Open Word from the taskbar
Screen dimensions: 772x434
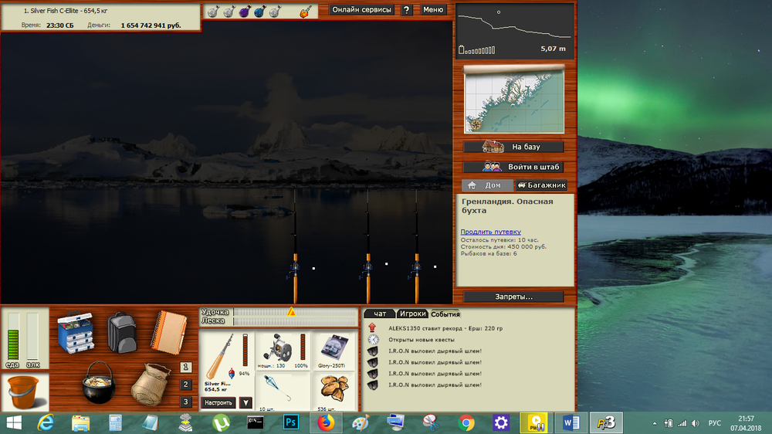571,422
